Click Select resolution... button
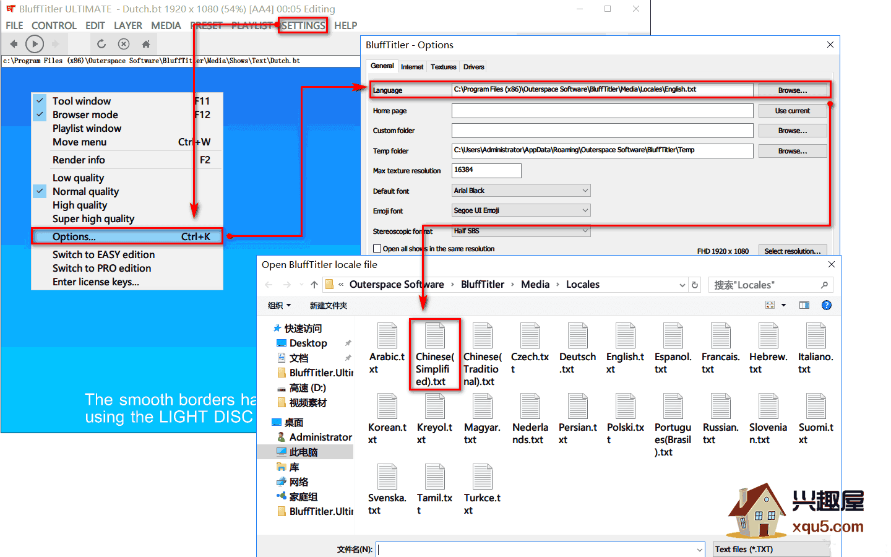891x557 pixels. pos(793,251)
